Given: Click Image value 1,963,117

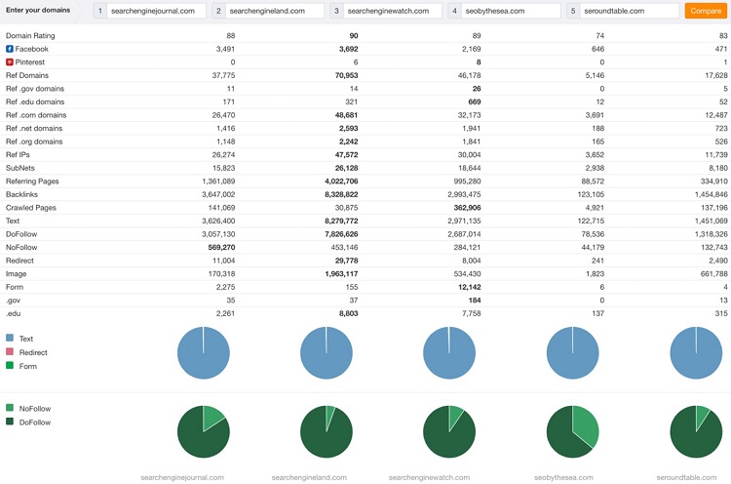Looking at the screenshot, I should [x=341, y=274].
